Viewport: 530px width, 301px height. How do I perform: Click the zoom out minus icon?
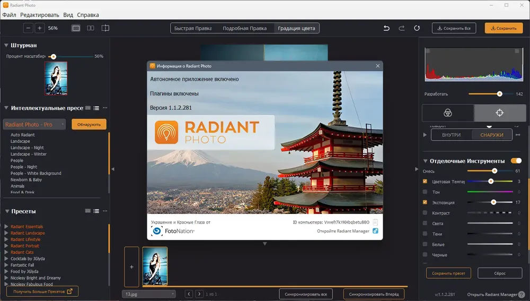coord(29,28)
